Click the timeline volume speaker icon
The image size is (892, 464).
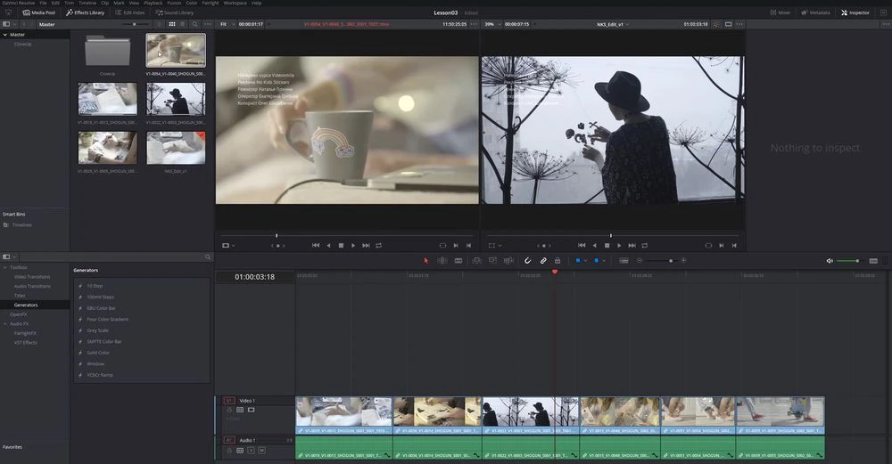(830, 261)
